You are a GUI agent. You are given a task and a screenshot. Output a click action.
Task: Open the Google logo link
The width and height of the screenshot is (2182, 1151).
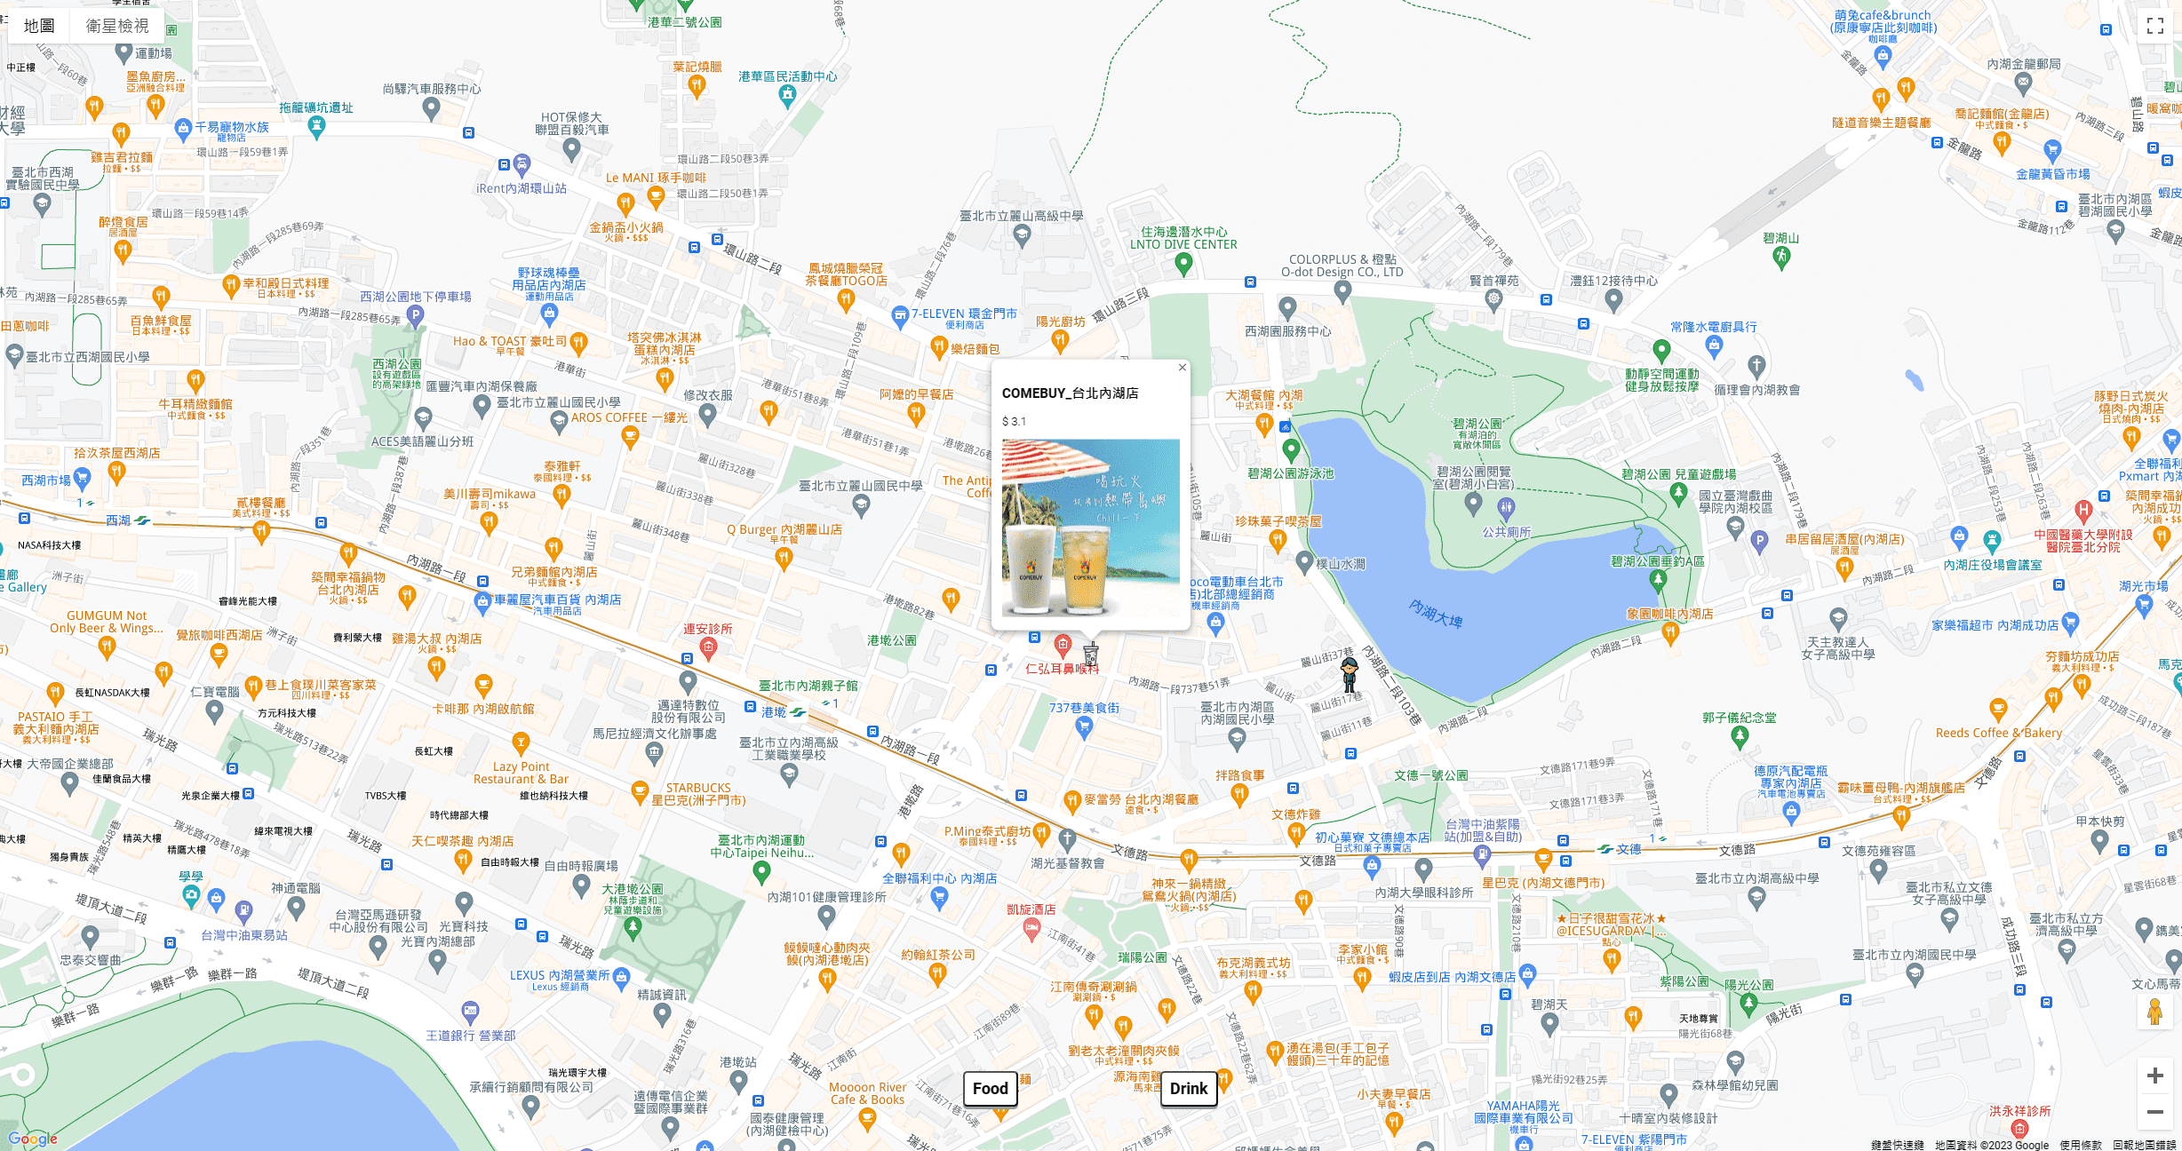33,1139
